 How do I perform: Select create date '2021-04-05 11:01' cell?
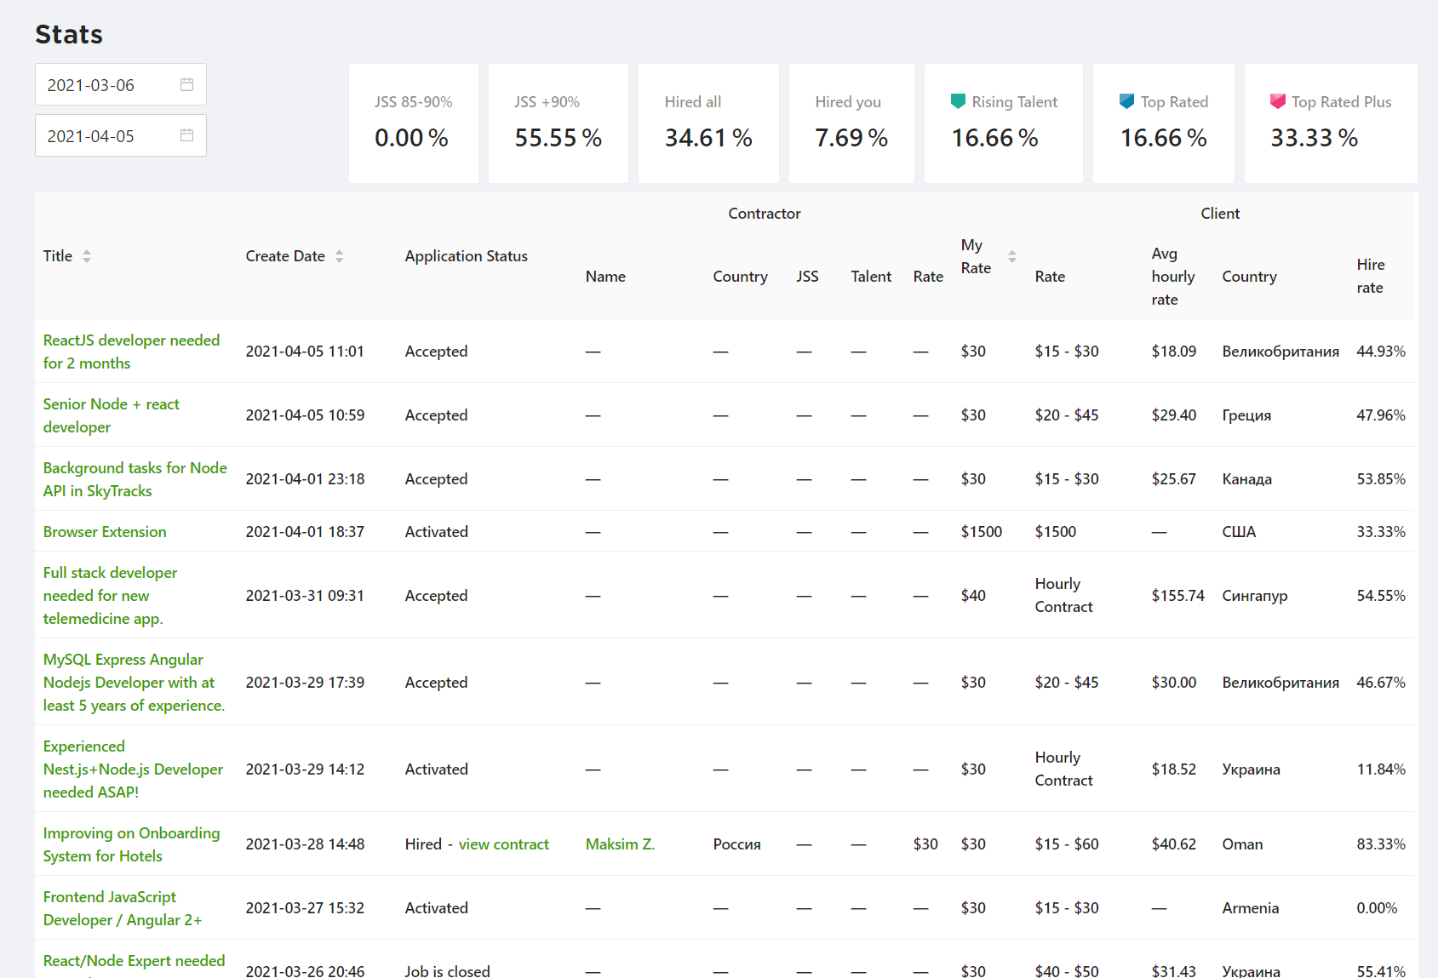click(305, 352)
